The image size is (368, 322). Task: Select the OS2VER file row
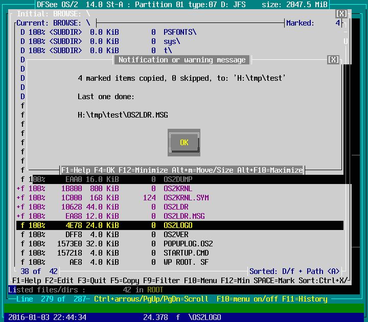coord(176,235)
